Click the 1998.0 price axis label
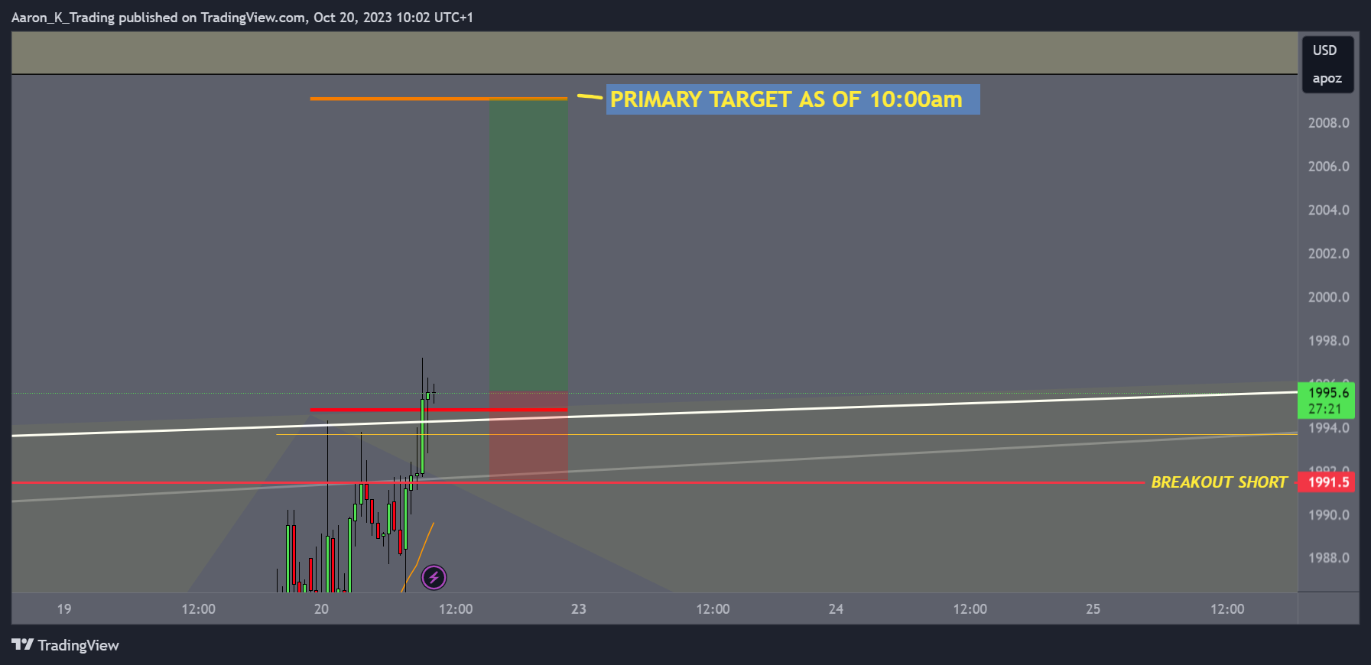Screen dimensions: 1371x665 1328,341
